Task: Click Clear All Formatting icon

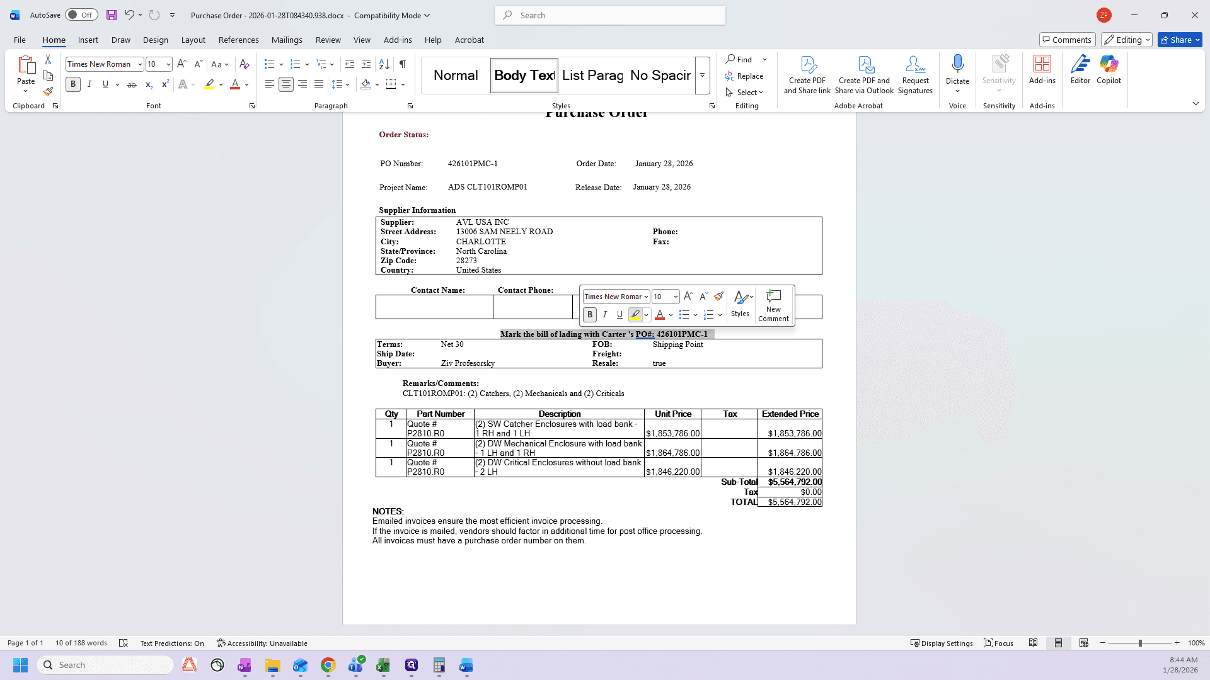Action: (245, 64)
